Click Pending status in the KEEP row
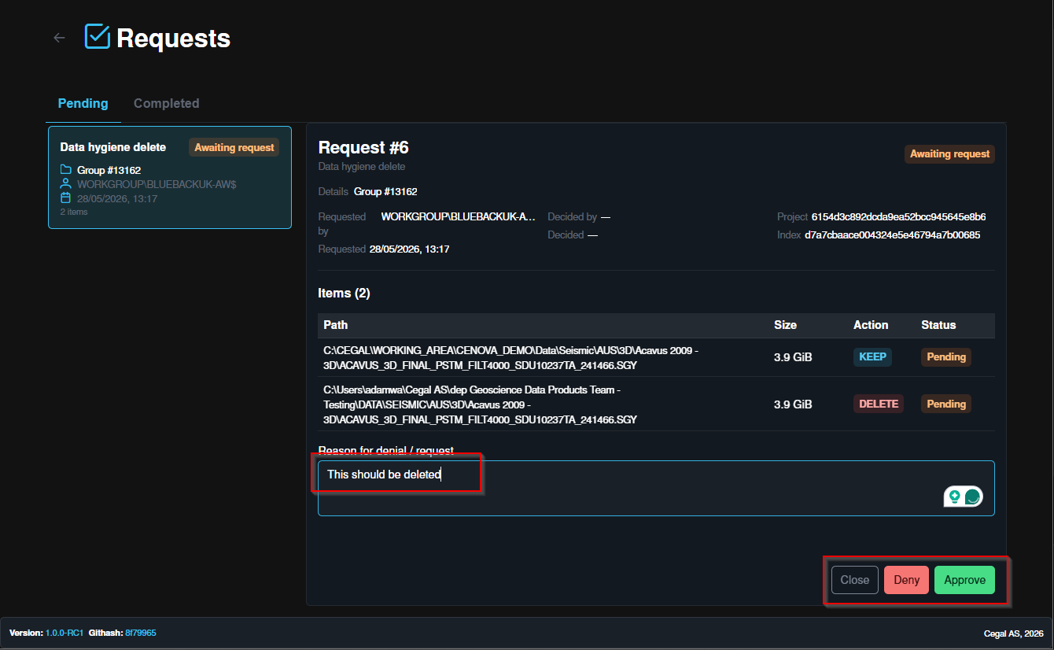1054x650 pixels. (946, 356)
